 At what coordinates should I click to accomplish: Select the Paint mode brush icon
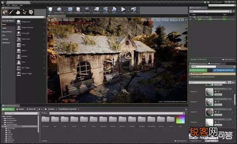click(x=11, y=12)
